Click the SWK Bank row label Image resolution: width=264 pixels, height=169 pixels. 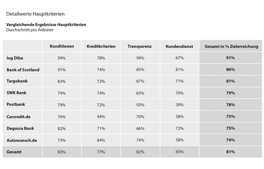click(x=17, y=93)
